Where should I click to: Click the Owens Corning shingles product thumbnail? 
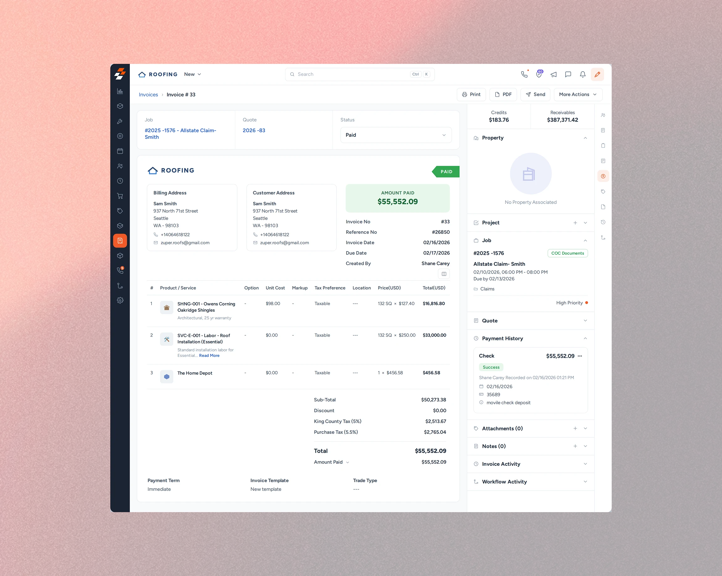[x=166, y=307]
